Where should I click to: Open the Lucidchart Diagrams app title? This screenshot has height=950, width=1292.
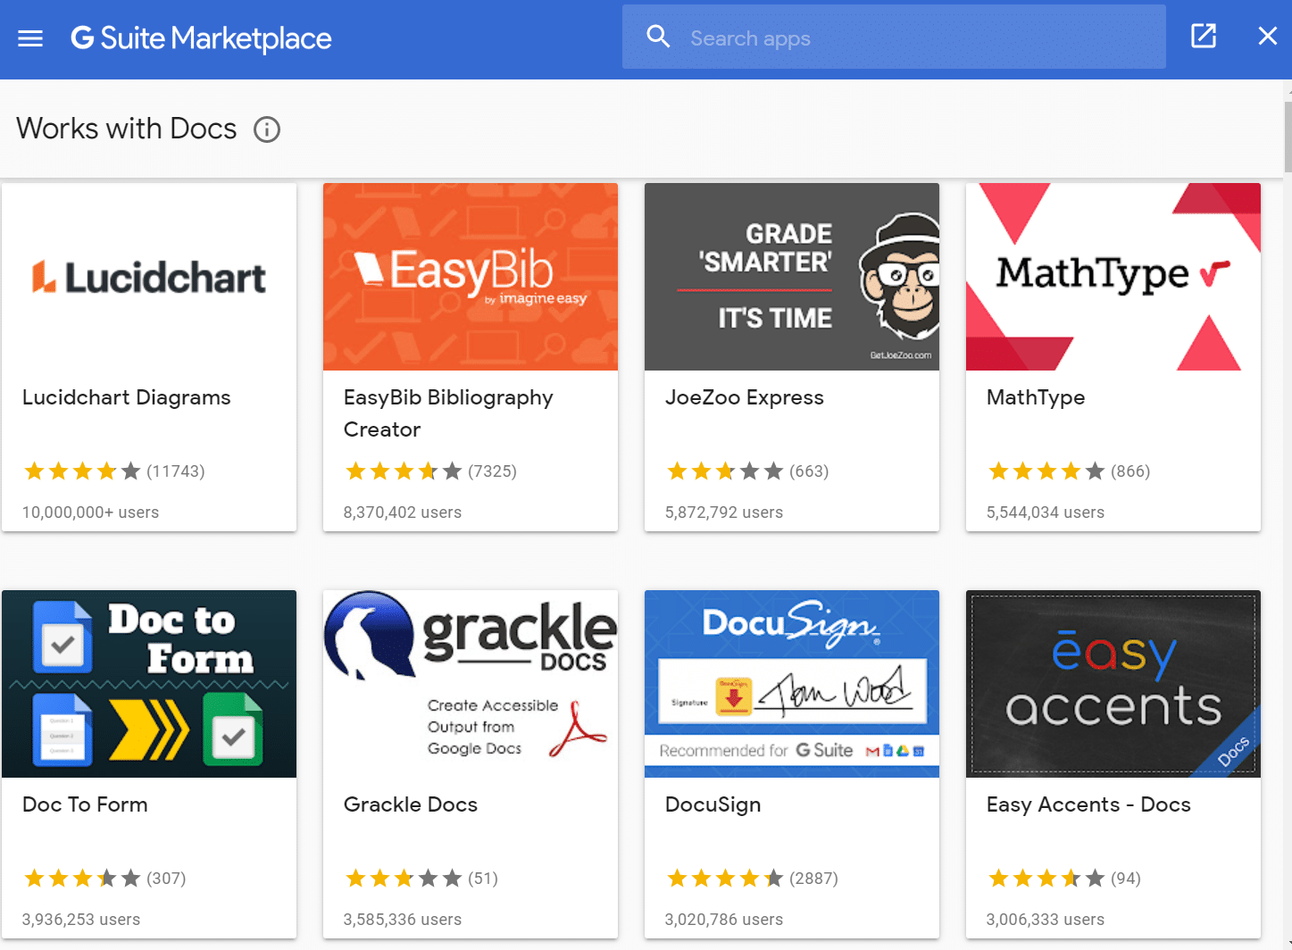tap(127, 397)
